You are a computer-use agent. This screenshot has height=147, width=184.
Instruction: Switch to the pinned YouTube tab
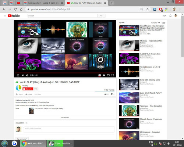point(18,3)
